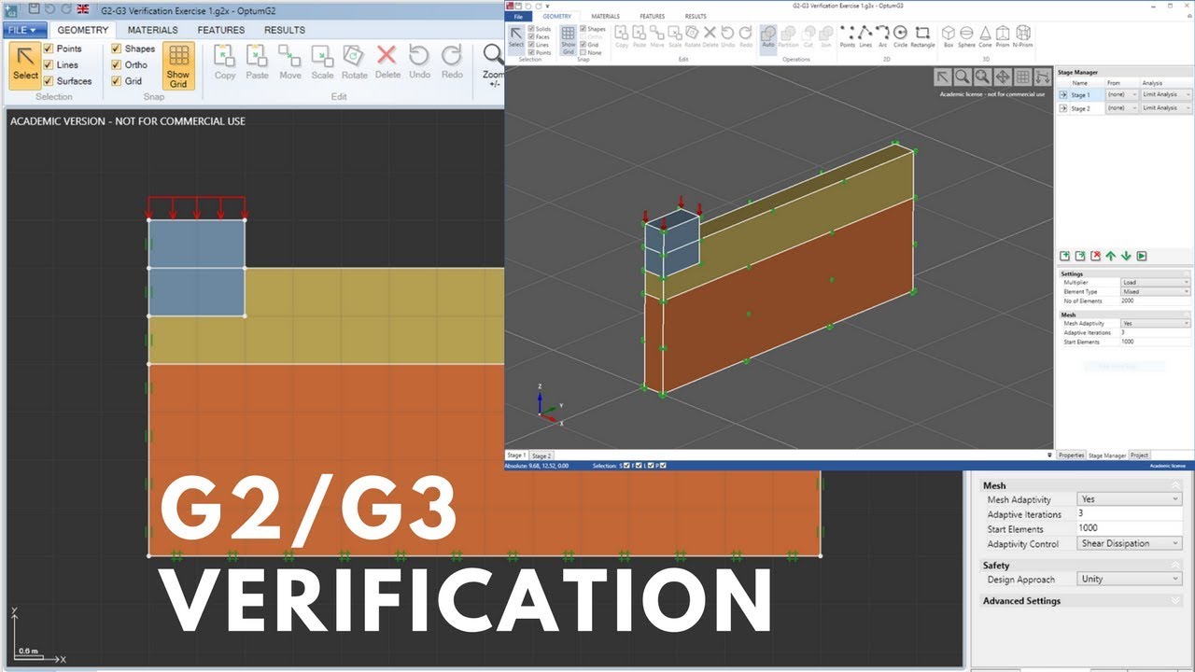Click Move icon in OptumG2 ribbon
The image size is (1195, 672).
pos(289,63)
